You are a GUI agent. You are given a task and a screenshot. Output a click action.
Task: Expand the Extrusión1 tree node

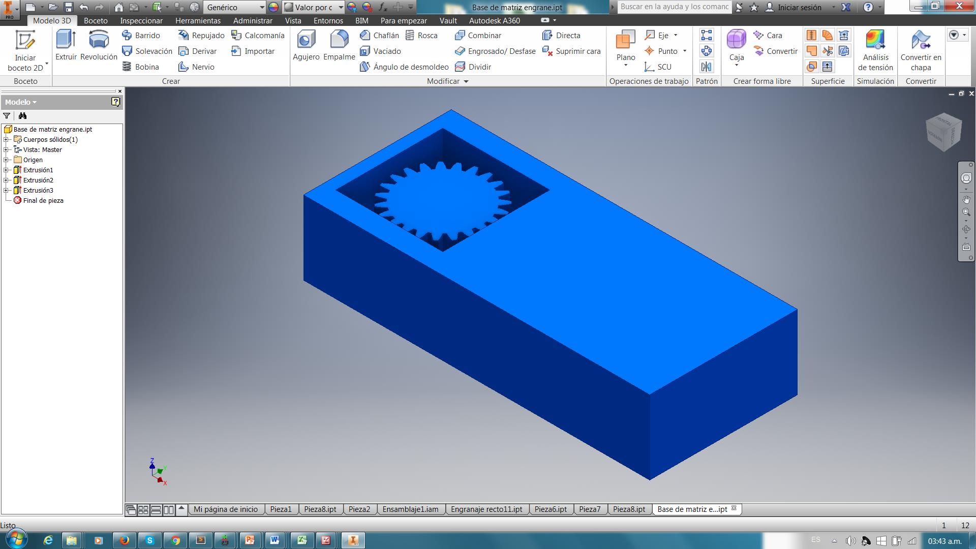(7, 170)
